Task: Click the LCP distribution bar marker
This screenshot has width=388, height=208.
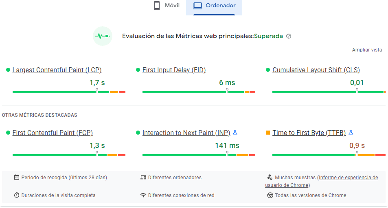Action: coord(96,91)
